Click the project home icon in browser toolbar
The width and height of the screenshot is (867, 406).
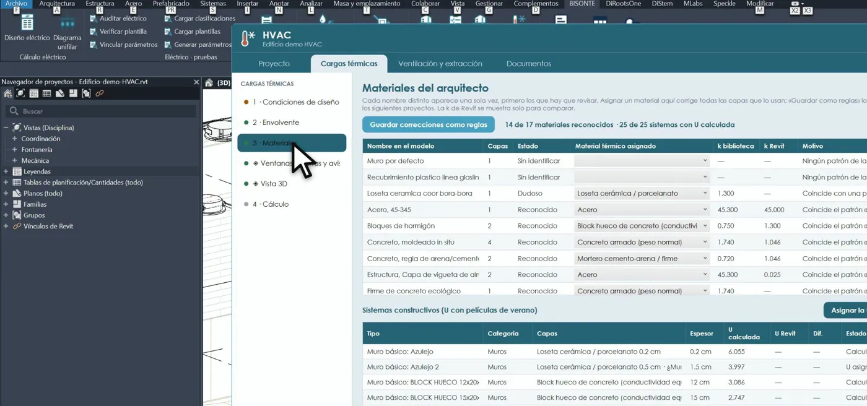[7, 93]
